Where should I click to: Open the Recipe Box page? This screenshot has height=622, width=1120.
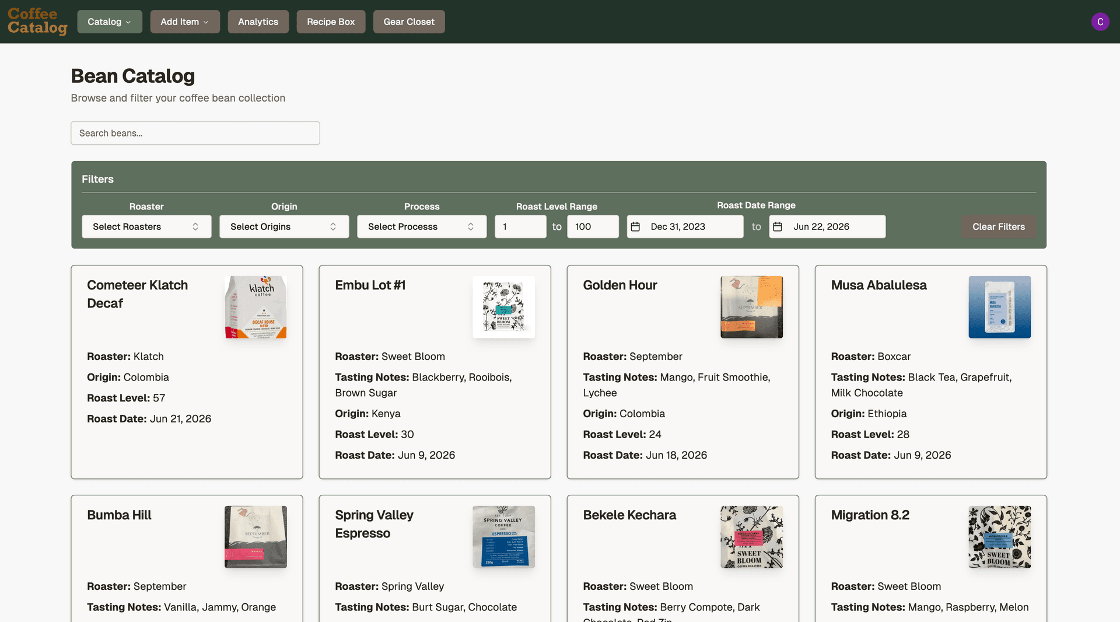pyautogui.click(x=331, y=22)
